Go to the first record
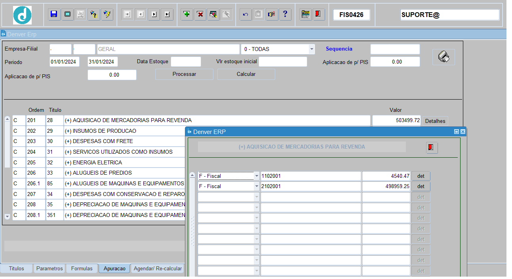This screenshot has width=512, height=279. [127, 15]
